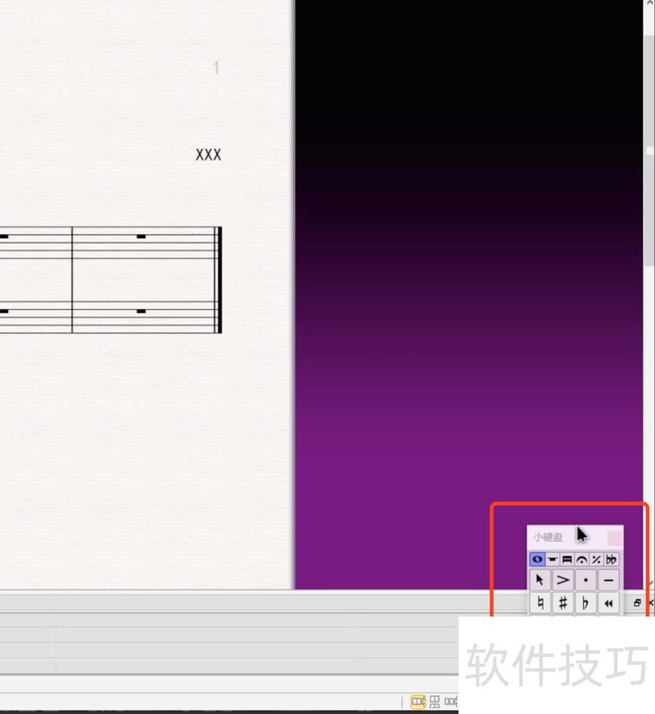
Task: Click the 小键盘 keypad title bar
Action: pos(549,537)
